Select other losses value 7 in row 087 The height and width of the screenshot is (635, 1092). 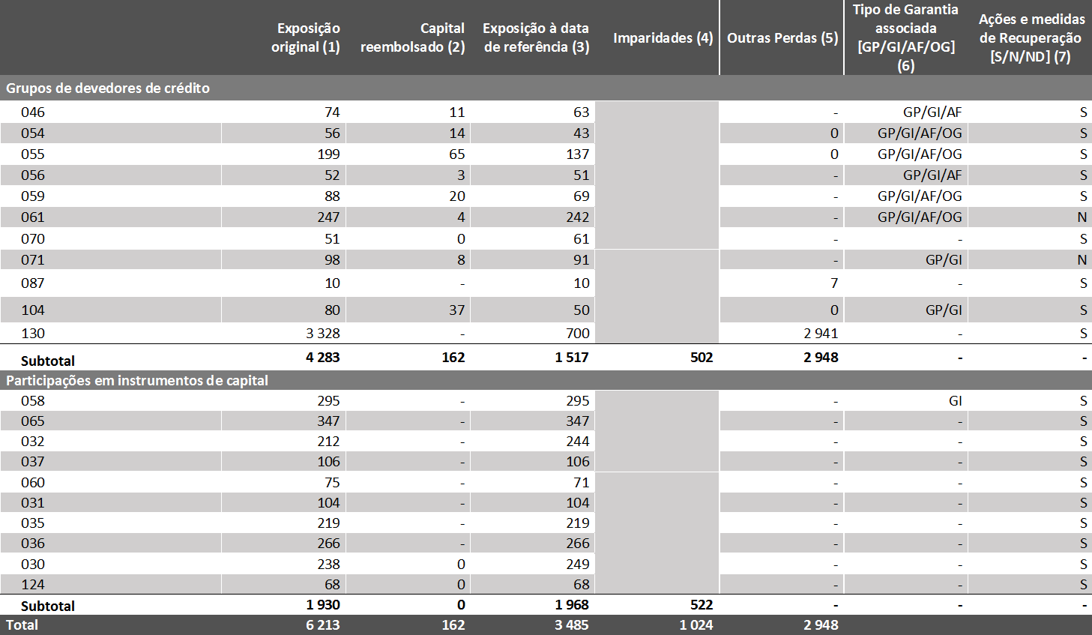point(834,283)
